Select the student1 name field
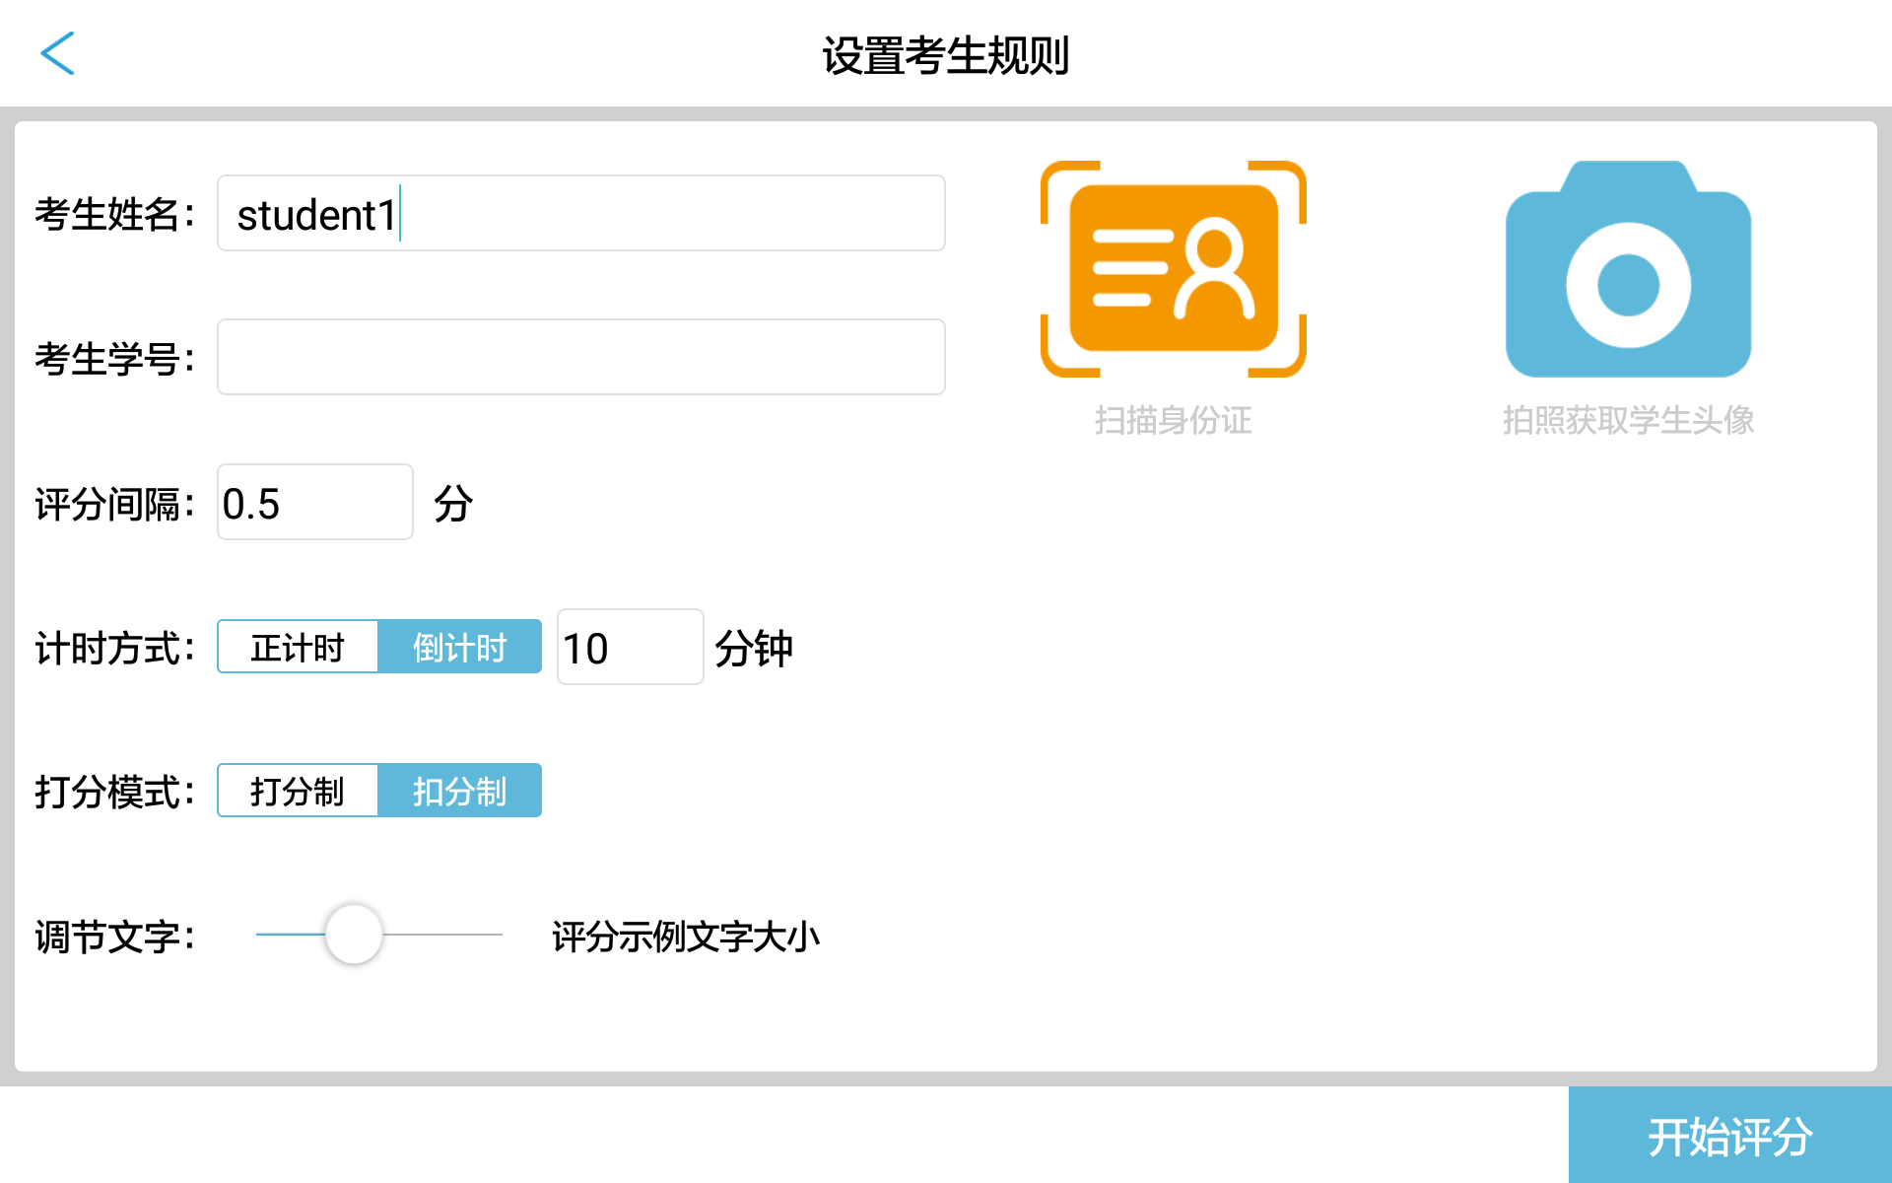Image resolution: width=1892 pixels, height=1183 pixels. [x=580, y=213]
